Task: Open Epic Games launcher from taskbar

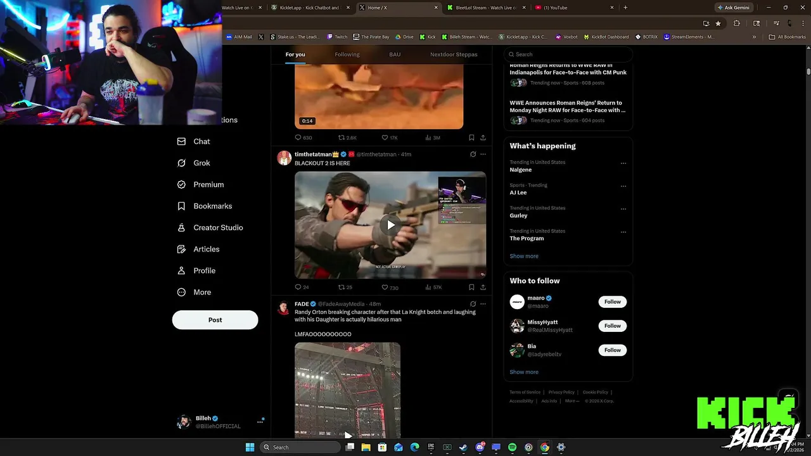Action: coord(431,447)
